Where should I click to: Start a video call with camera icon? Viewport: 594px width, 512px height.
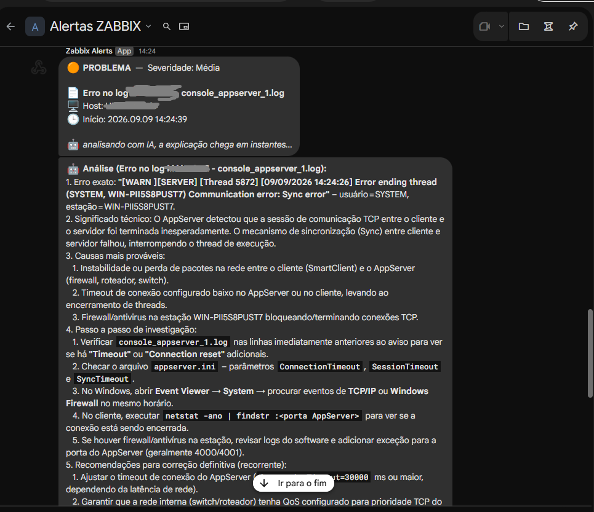point(484,26)
